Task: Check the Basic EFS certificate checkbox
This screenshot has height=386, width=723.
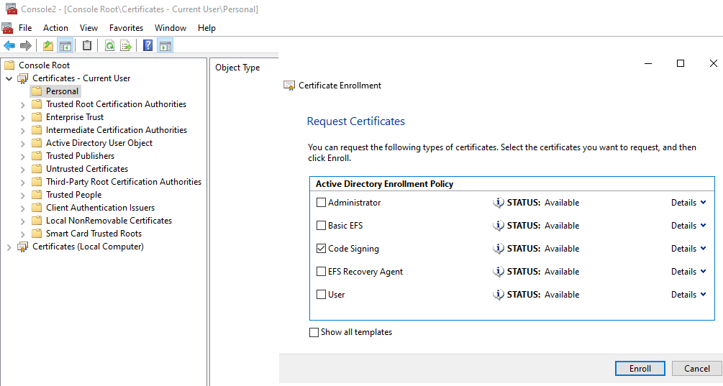Action: coord(322,226)
